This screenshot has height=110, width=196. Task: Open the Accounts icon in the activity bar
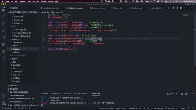point(3,96)
